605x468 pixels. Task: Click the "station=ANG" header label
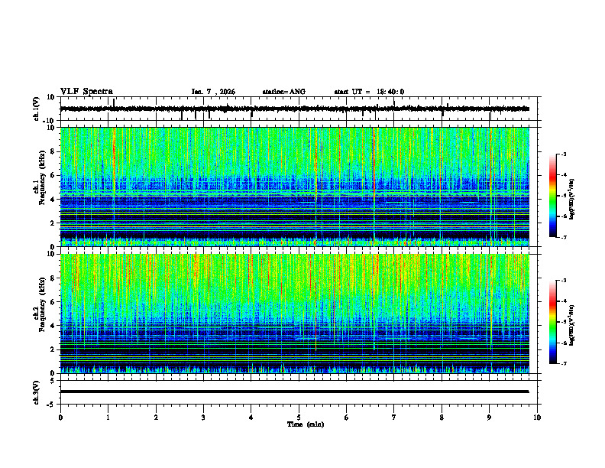(283, 92)
